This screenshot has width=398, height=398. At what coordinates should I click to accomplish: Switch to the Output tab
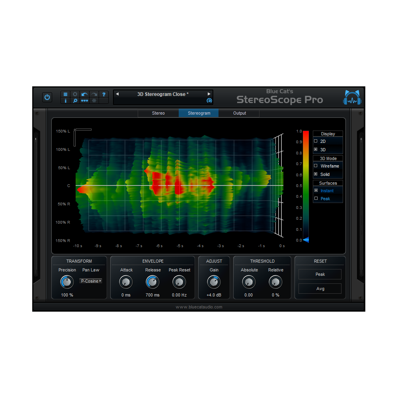[239, 113]
